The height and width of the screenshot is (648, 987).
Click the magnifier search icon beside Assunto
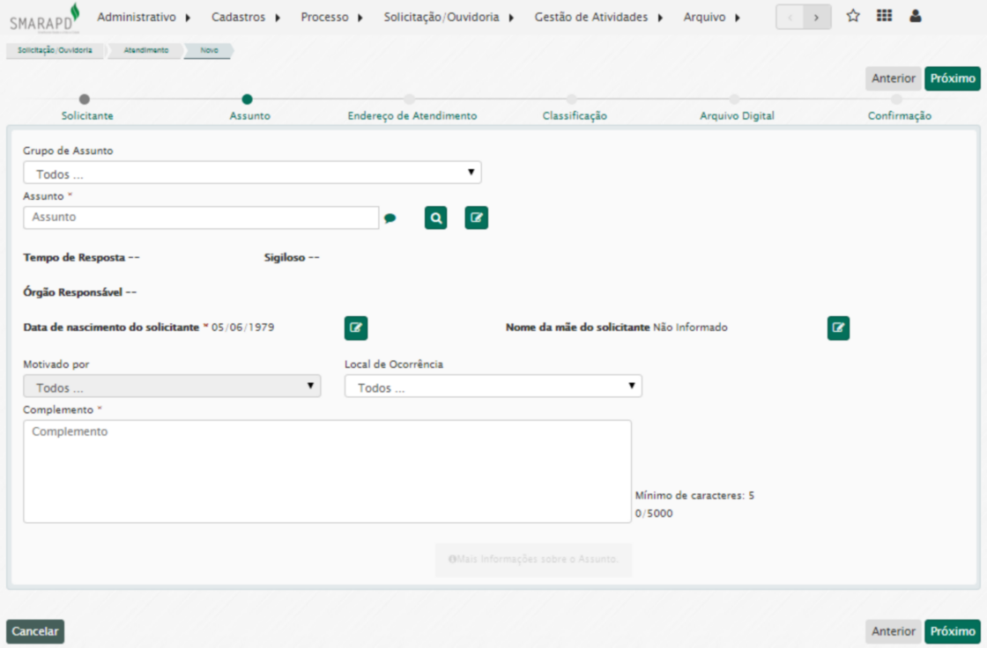coord(435,217)
